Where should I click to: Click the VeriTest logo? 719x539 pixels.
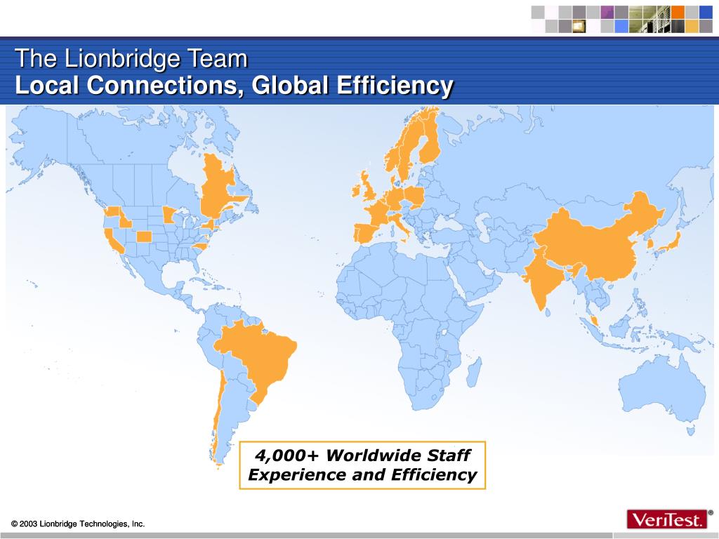(x=667, y=519)
